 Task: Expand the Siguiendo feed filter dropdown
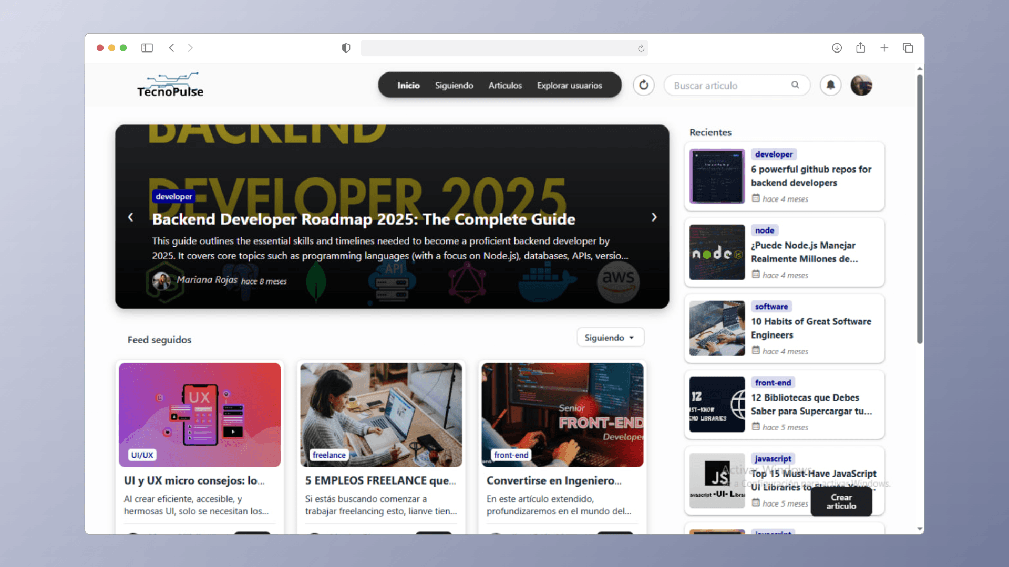click(x=611, y=338)
